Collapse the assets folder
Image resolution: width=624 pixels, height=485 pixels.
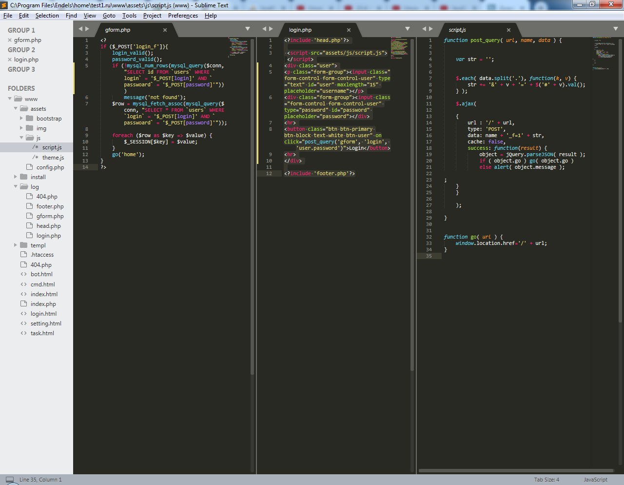pyautogui.click(x=16, y=108)
